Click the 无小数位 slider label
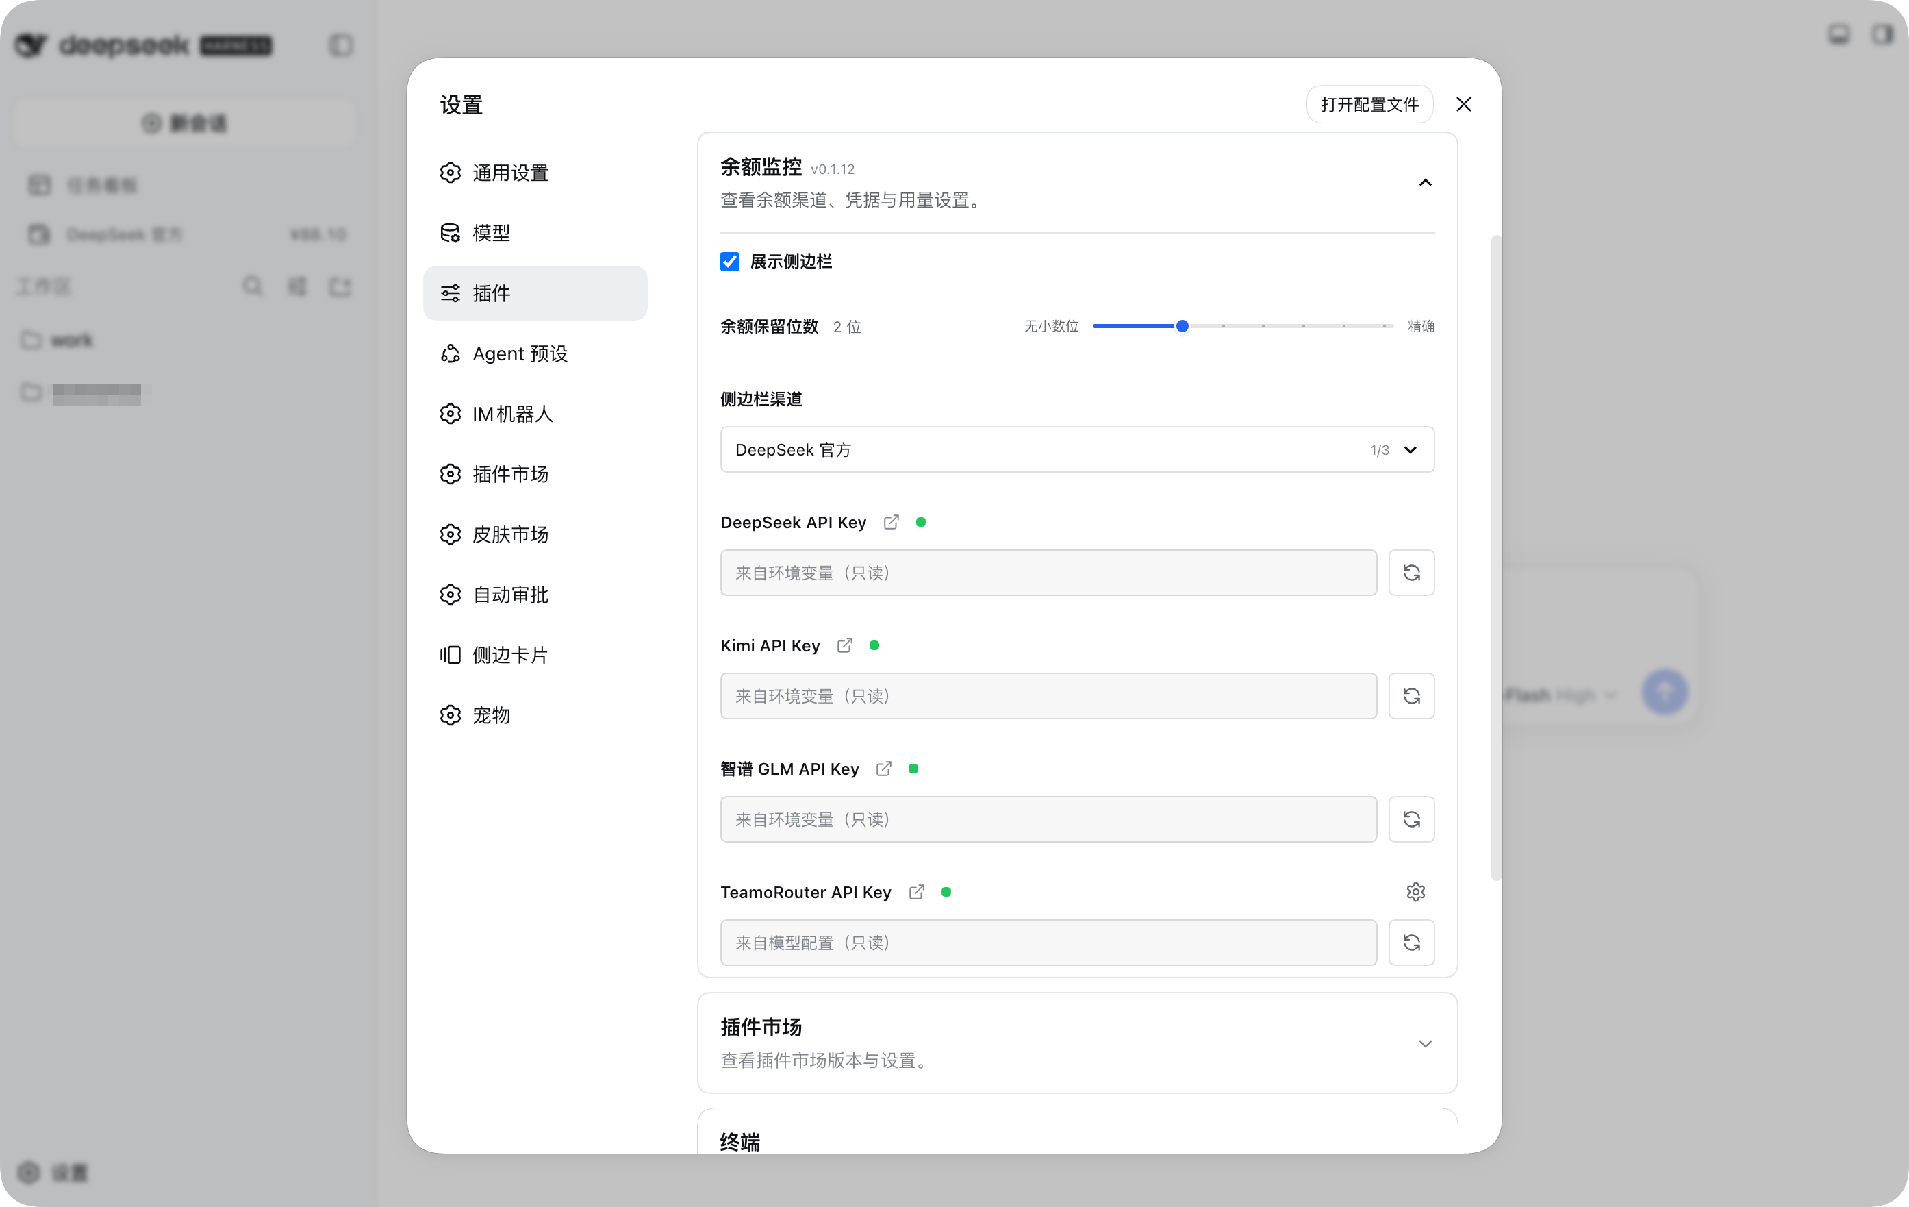The width and height of the screenshot is (1909, 1207). point(1051,326)
